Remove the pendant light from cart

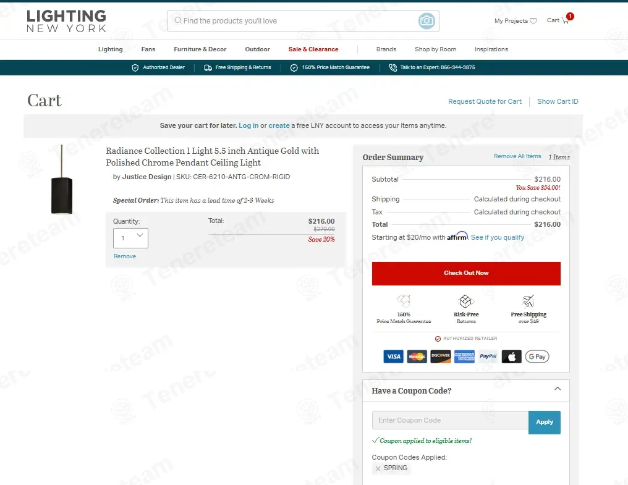tap(125, 256)
